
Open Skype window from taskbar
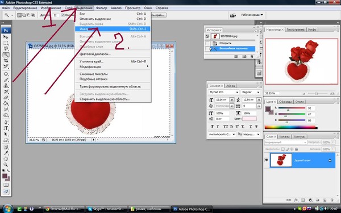(x=106, y=209)
